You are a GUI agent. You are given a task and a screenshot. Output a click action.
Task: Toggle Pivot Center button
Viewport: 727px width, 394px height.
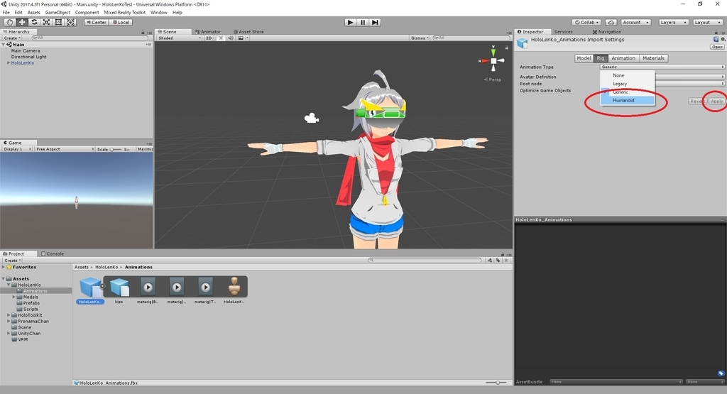(96, 22)
